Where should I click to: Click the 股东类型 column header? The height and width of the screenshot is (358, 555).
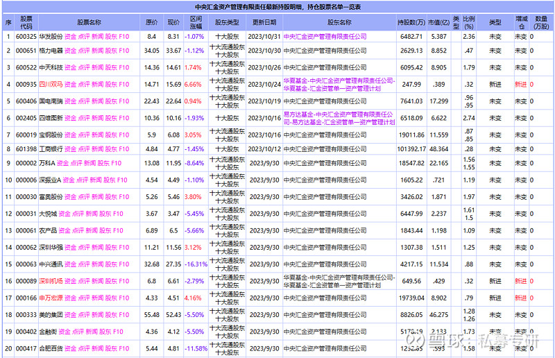click(x=227, y=22)
